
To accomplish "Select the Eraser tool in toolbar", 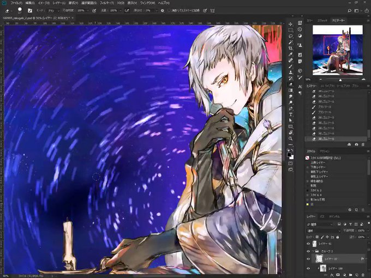I will (x=291, y=84).
